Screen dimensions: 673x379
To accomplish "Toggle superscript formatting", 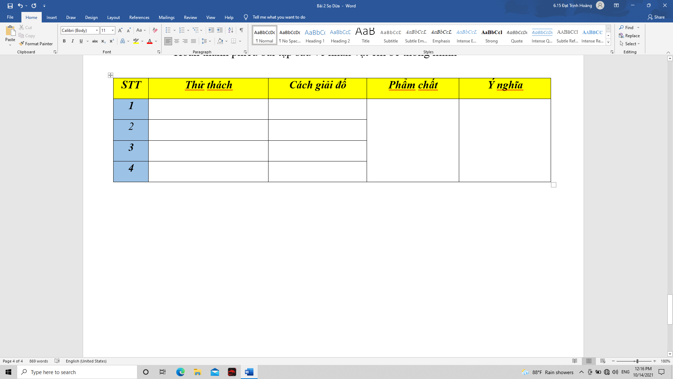I will [111, 41].
